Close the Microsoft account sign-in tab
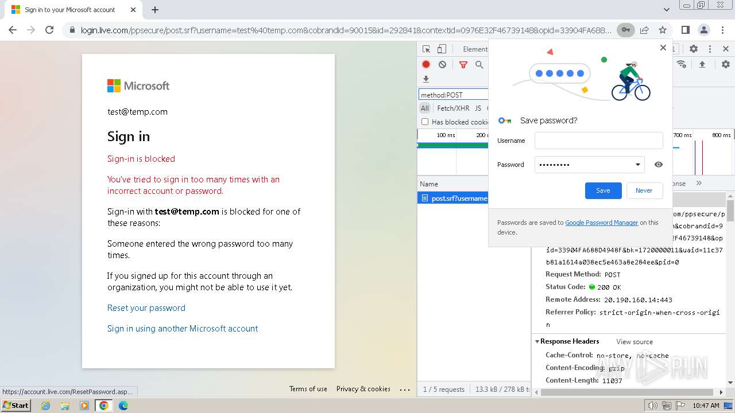This screenshot has height=413, width=735. (133, 10)
